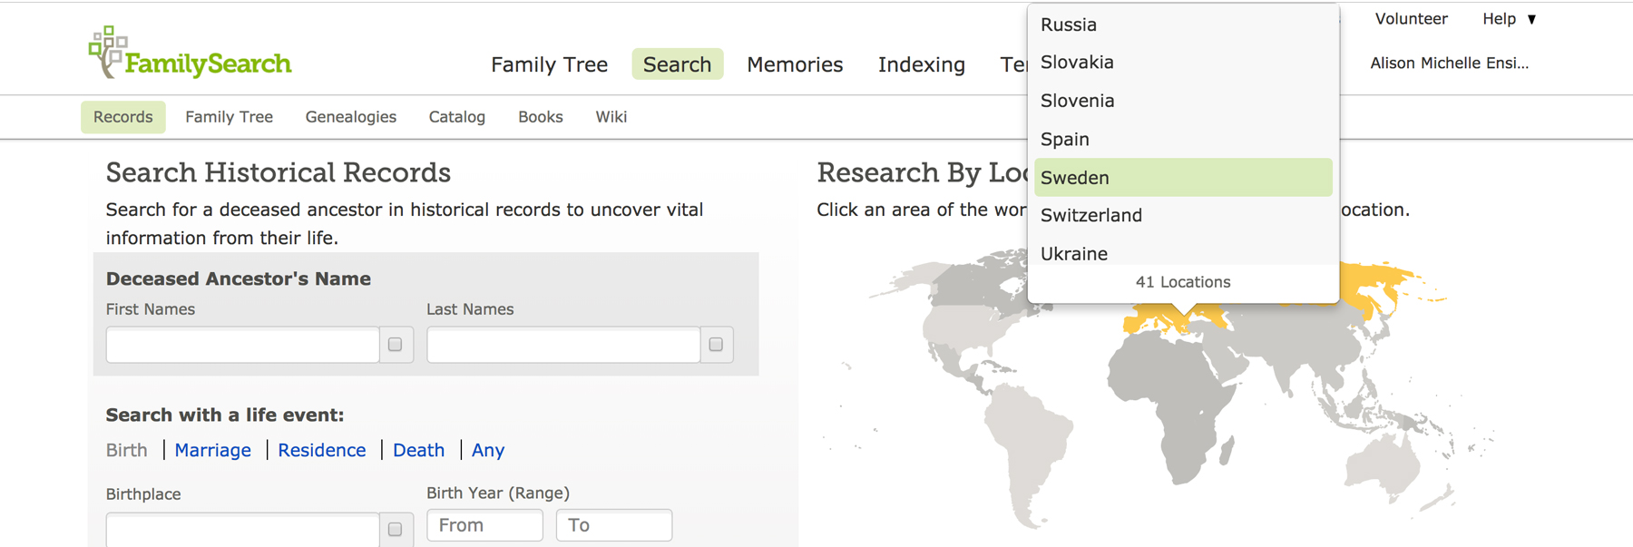Choose the Marriage life event
This screenshot has height=547, width=1633.
pyautogui.click(x=212, y=450)
